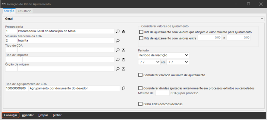Tick the Exibir Cdas desconsideradas checkbox
Viewport: 267px width, 120px height.
point(140,104)
